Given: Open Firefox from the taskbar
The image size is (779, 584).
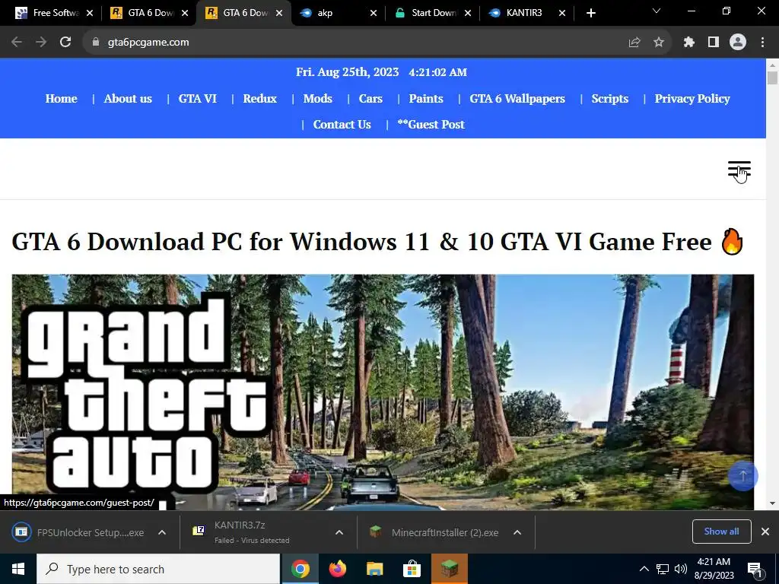Looking at the screenshot, I should (x=338, y=569).
